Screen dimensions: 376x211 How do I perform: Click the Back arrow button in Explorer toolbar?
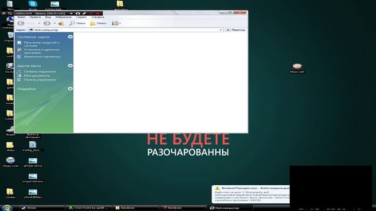click(21, 23)
